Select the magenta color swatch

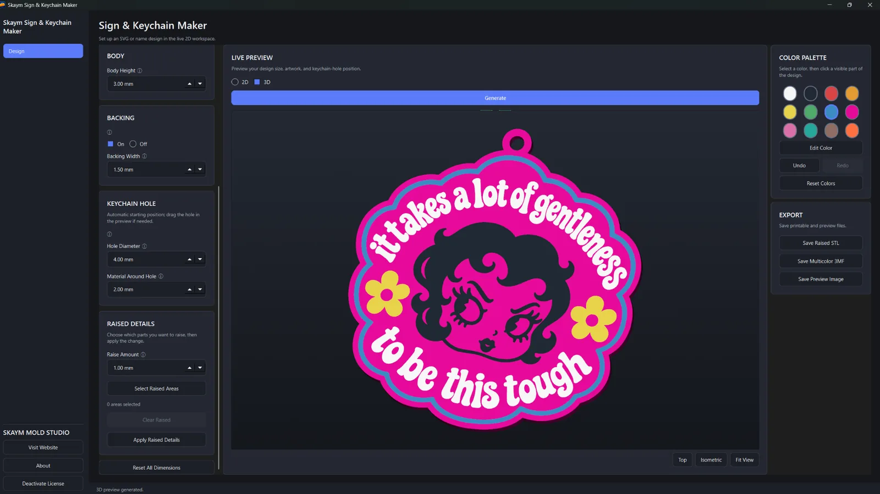pos(852,112)
